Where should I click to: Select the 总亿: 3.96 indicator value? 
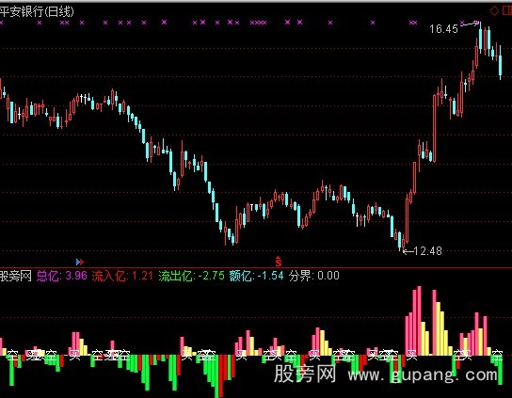(62, 276)
